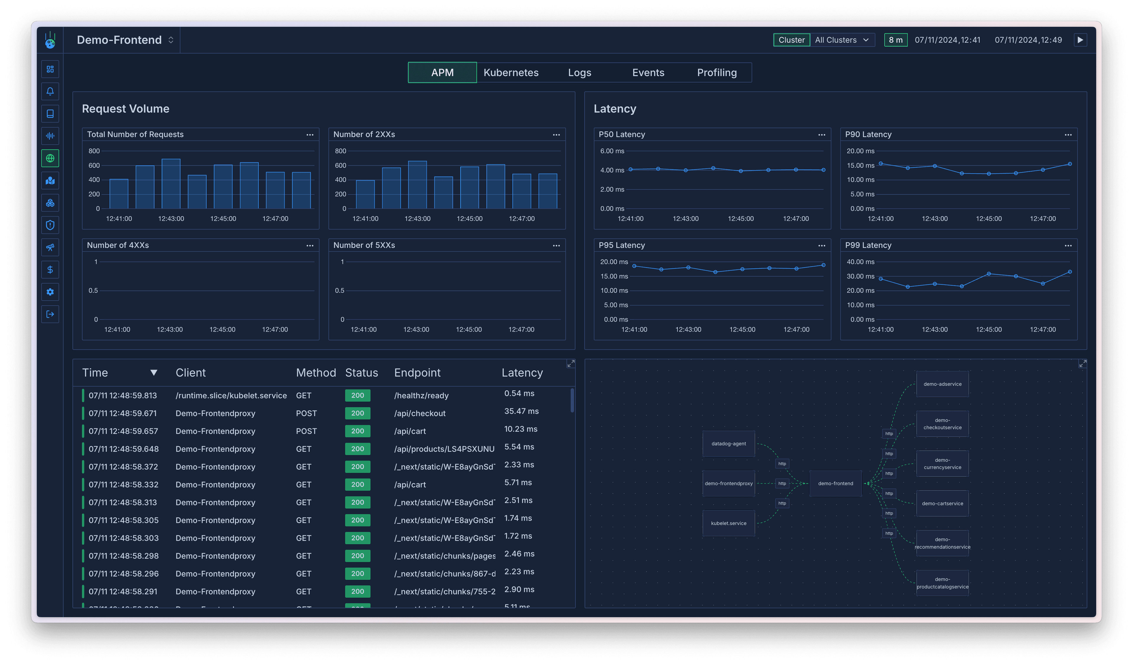Click the map pin icon in sidebar

50,180
